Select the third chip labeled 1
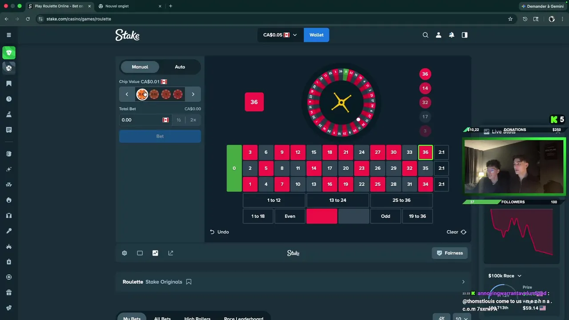Image resolution: width=569 pixels, height=320 pixels. [166, 94]
